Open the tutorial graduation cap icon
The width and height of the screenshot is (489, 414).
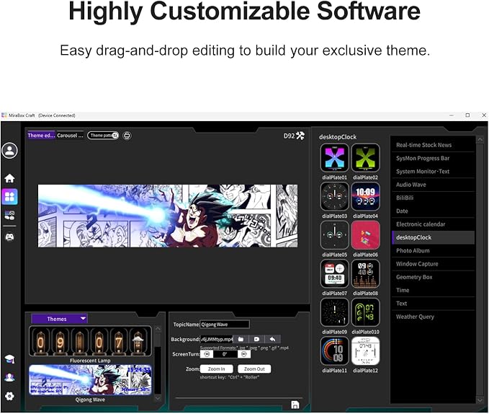[x=9, y=358]
